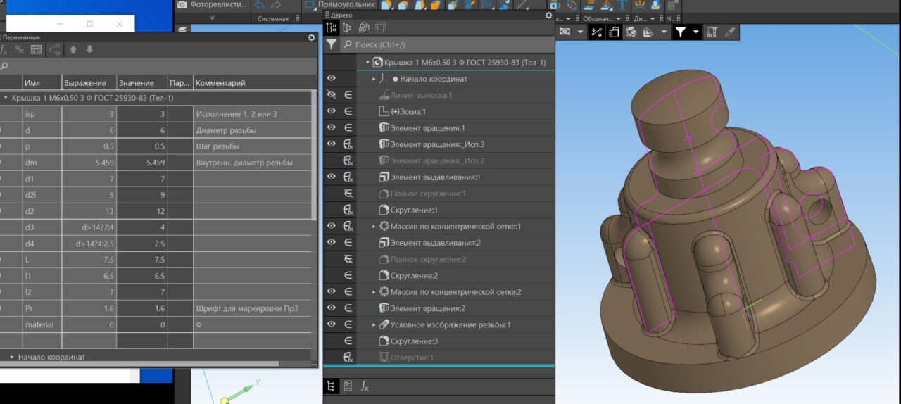Toggle visibility of Элемент выдавливания:1
The width and height of the screenshot is (901, 404).
[332, 177]
